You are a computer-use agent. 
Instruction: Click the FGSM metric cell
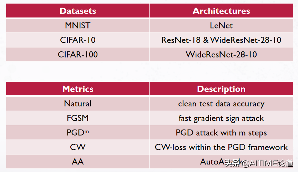pyautogui.click(x=77, y=118)
